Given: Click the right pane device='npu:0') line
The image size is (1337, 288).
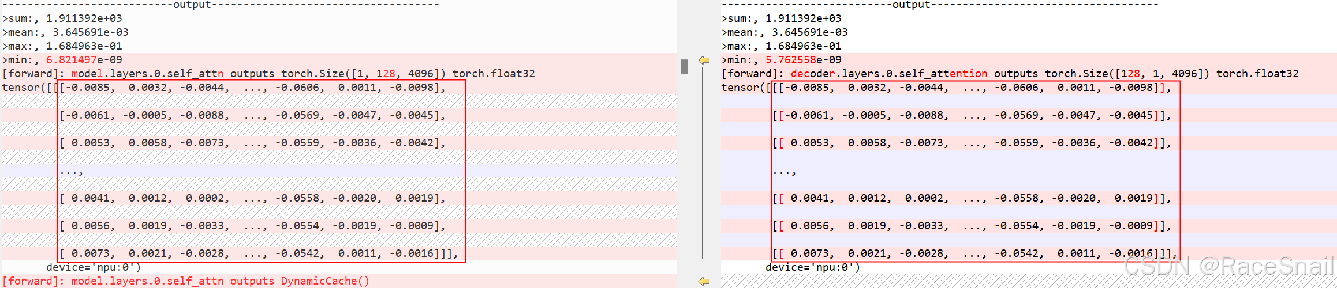Looking at the screenshot, I should (x=813, y=267).
